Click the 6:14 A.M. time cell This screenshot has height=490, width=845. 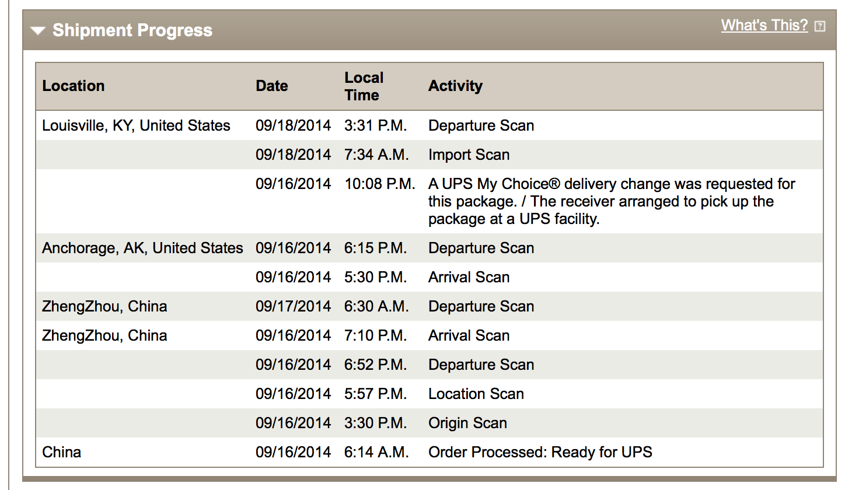tap(376, 452)
